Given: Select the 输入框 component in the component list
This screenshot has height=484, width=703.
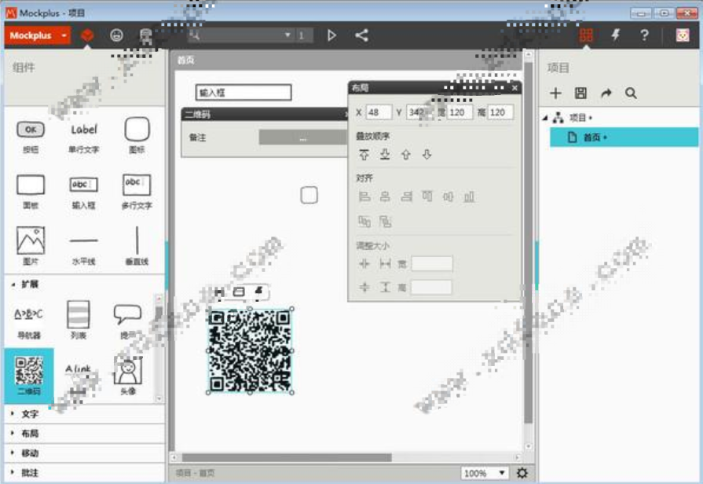Looking at the screenshot, I should click(x=84, y=192).
